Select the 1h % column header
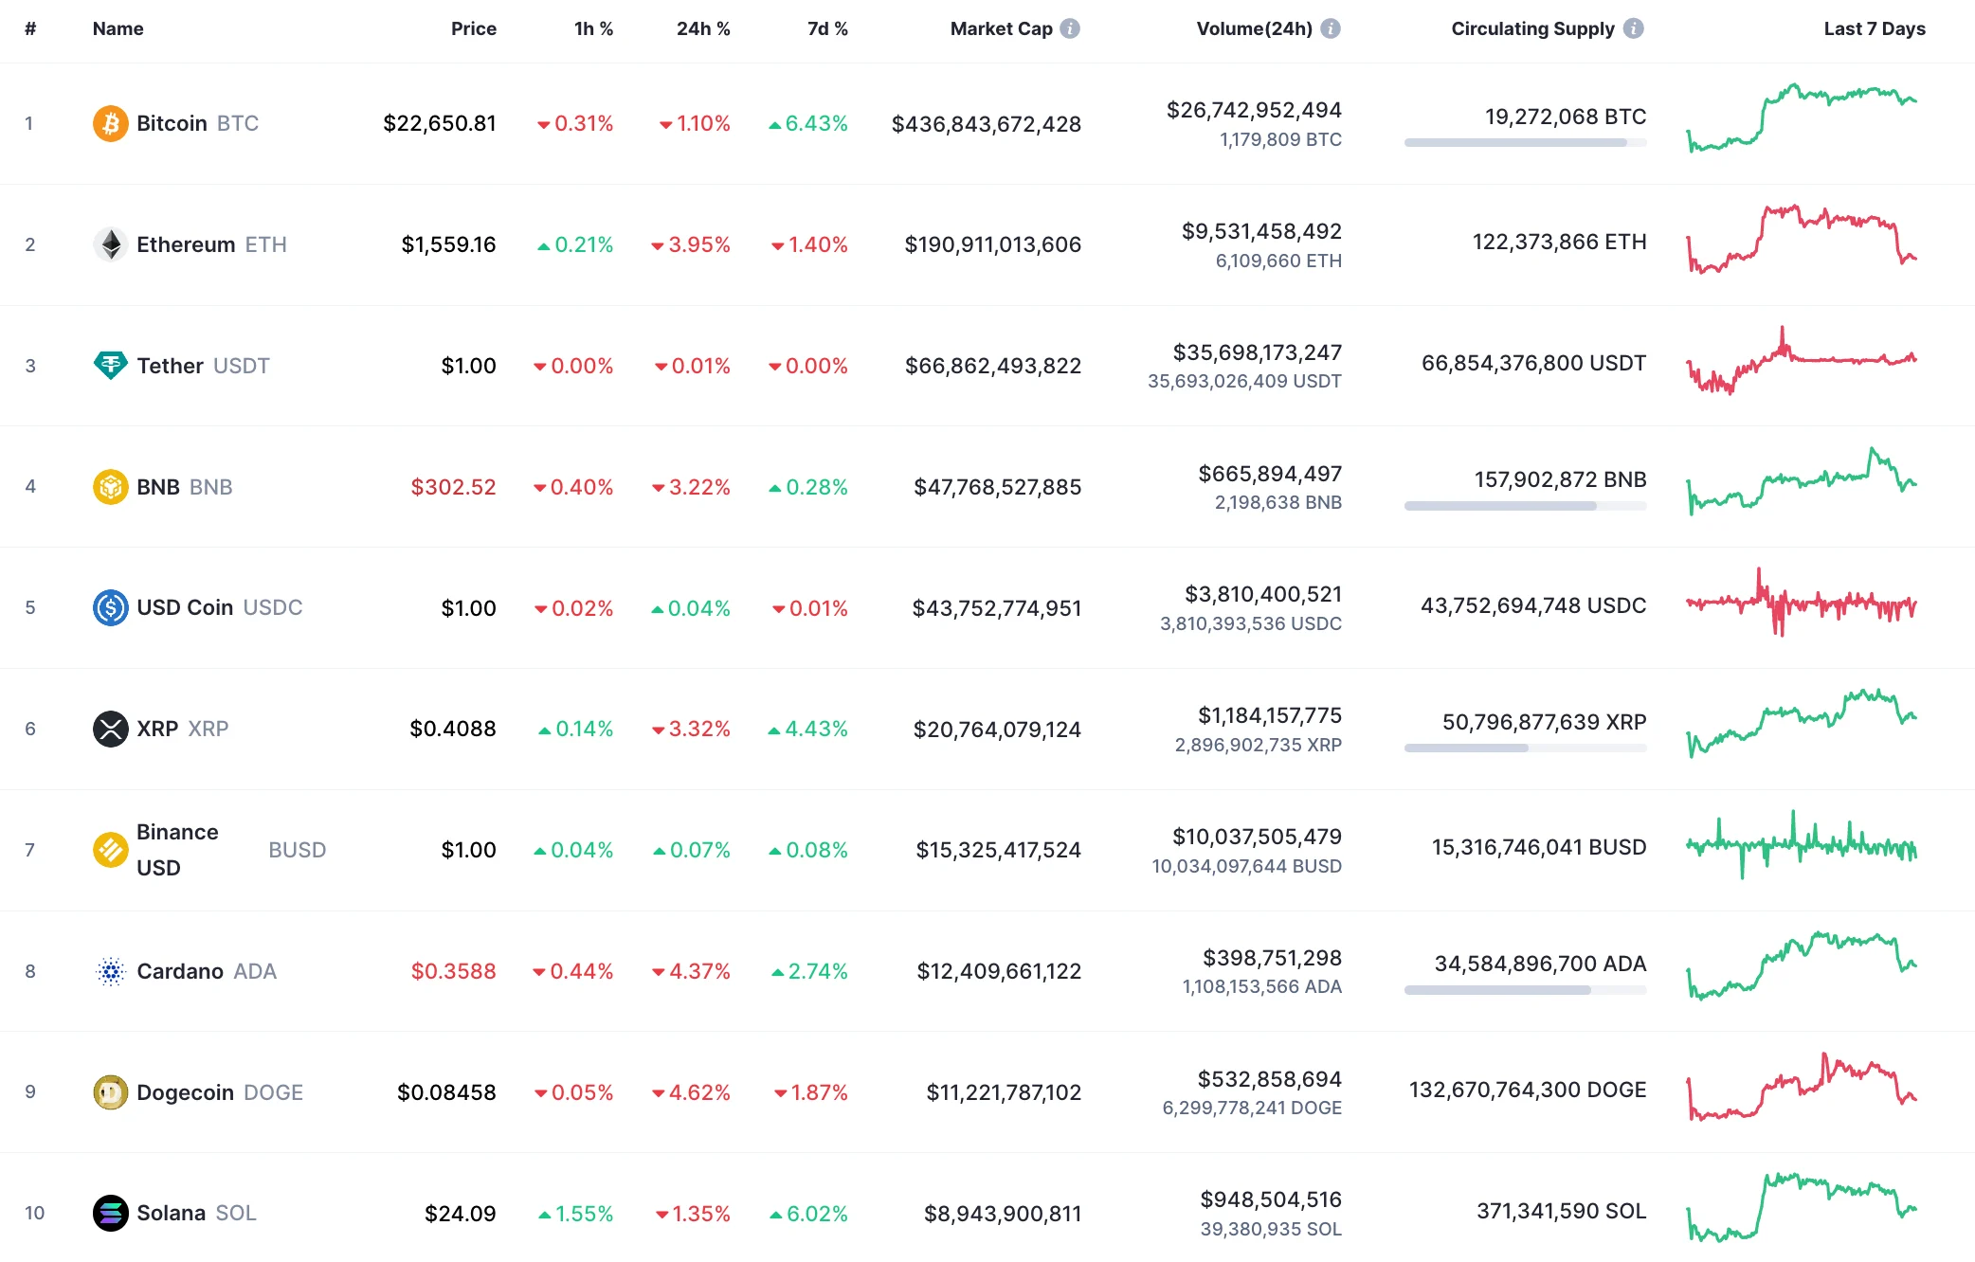Image resolution: width=1975 pixels, height=1262 pixels. pos(592,28)
